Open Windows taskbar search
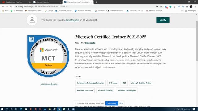The image size is (198, 111). click(7, 109)
